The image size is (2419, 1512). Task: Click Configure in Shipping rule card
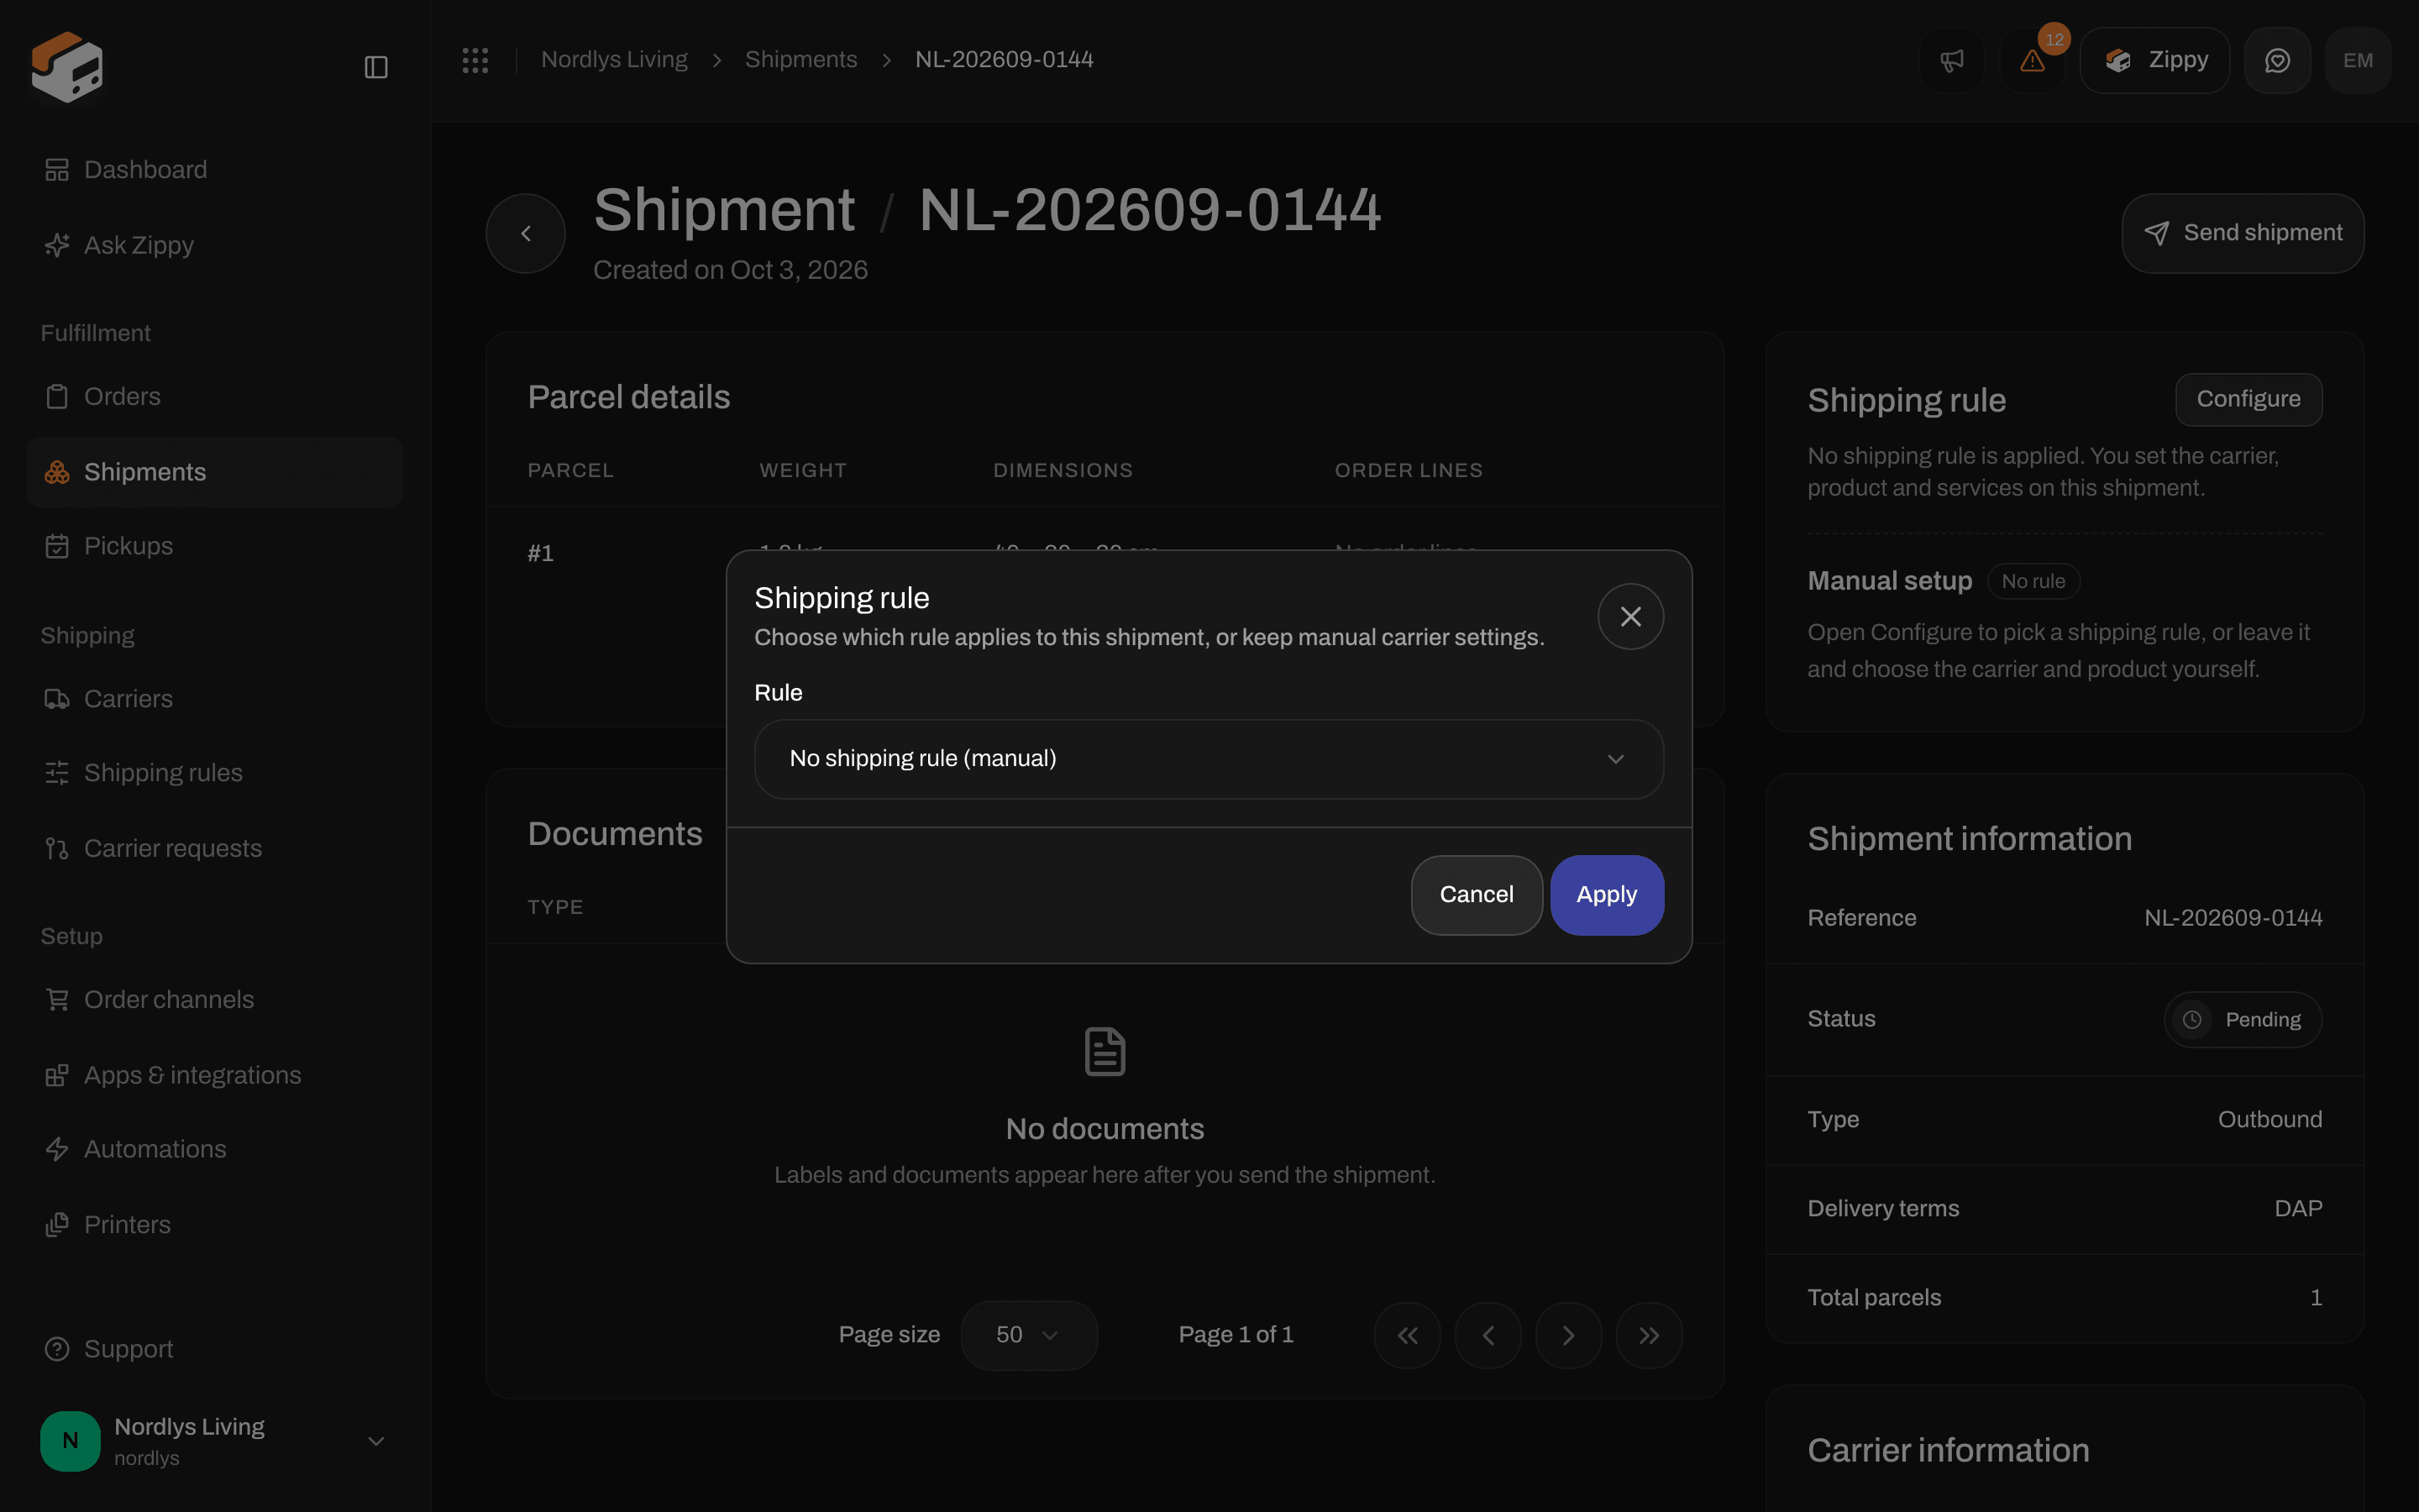(x=2248, y=399)
